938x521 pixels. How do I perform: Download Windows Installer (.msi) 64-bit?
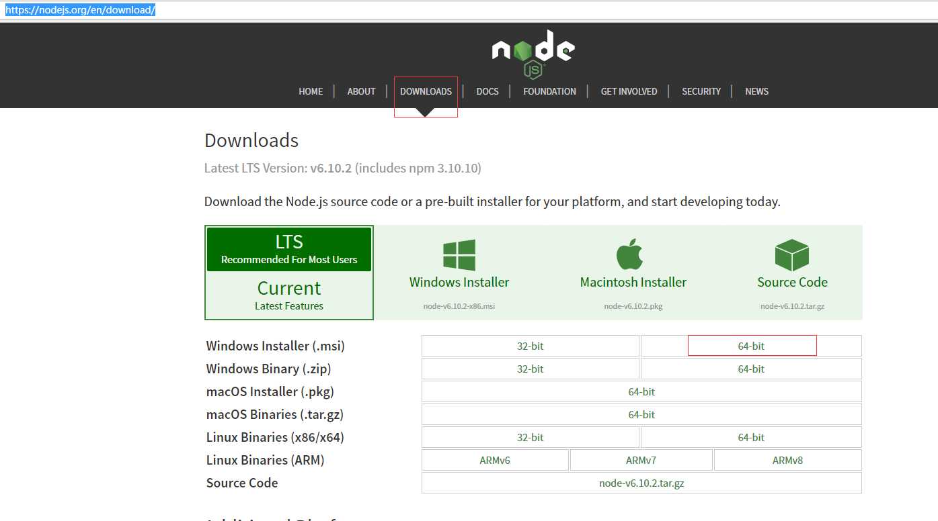[x=751, y=346]
